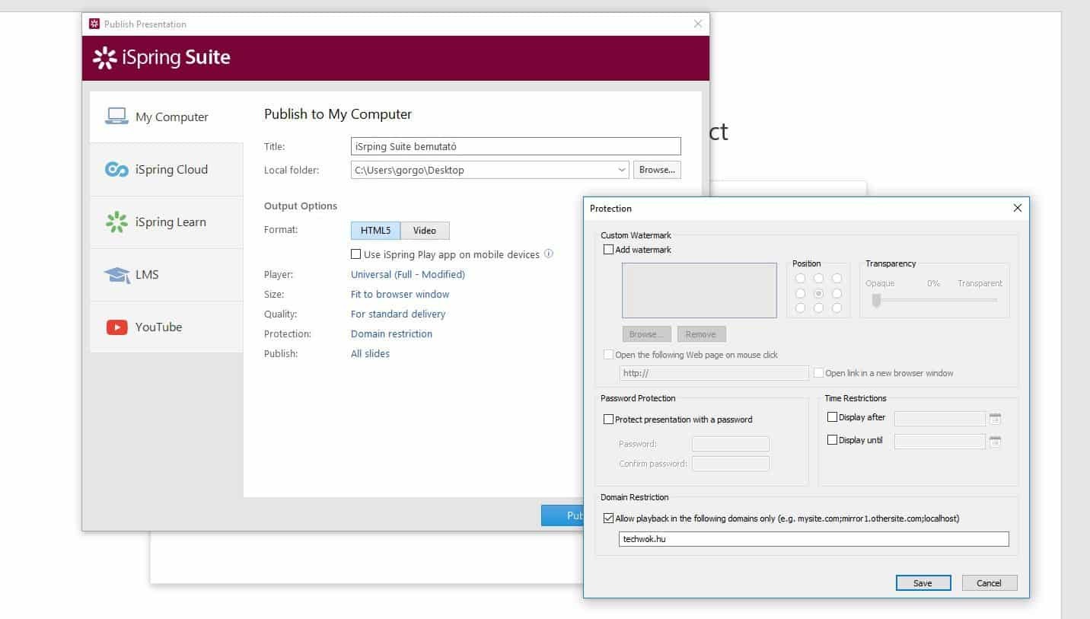Choose the Video format button
Screen dimensions: 1090x619
pyautogui.click(x=425, y=231)
